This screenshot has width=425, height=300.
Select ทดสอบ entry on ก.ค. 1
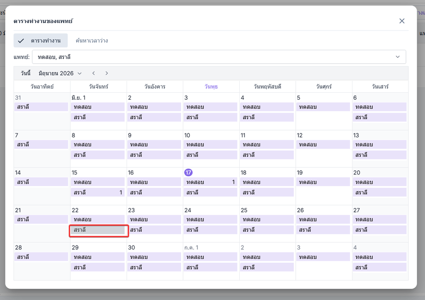tap(210, 257)
